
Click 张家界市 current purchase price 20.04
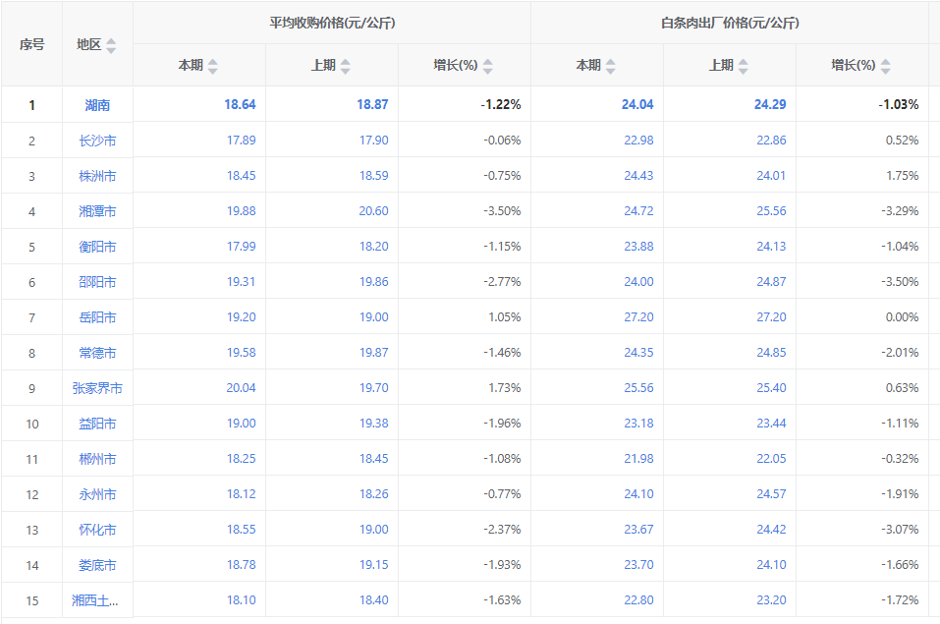241,388
